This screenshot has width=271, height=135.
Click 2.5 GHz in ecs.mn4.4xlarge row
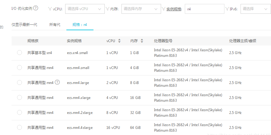click(x=235, y=128)
